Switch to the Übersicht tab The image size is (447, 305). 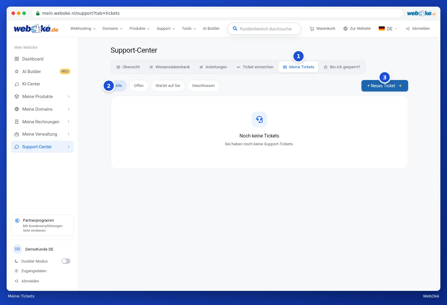(128, 67)
